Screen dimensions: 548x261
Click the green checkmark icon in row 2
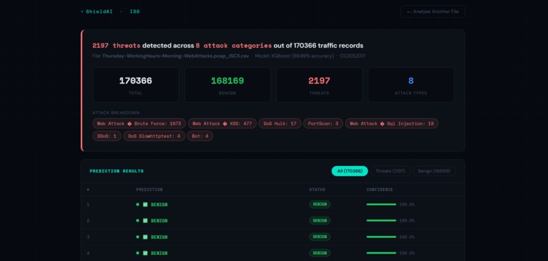pyautogui.click(x=145, y=220)
